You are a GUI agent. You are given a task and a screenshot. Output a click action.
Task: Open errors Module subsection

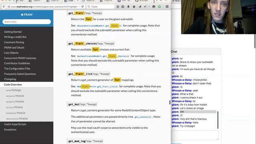(14, 107)
